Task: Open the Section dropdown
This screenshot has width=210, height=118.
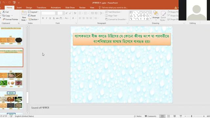Action: [33, 19]
